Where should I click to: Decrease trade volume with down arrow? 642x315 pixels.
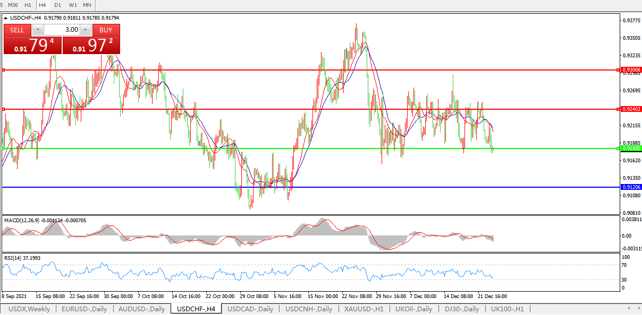click(37, 30)
